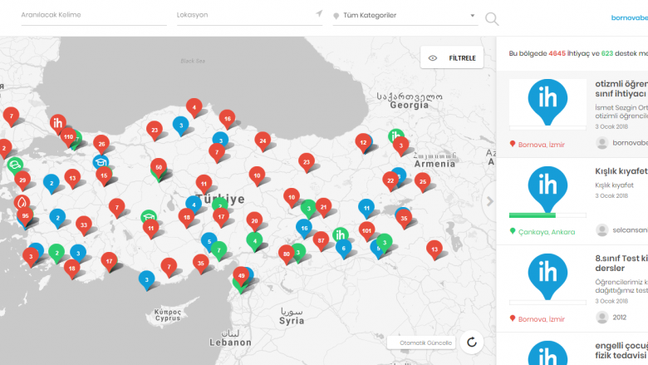The height and width of the screenshot is (365, 648).
Task: Focus the Lokasyon input field
Action: (x=243, y=15)
